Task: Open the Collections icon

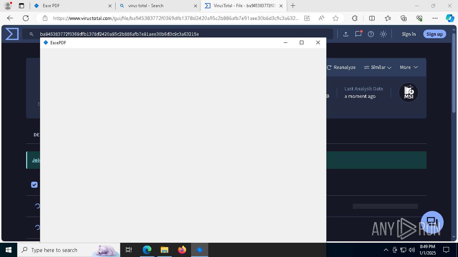Action: (x=404, y=18)
